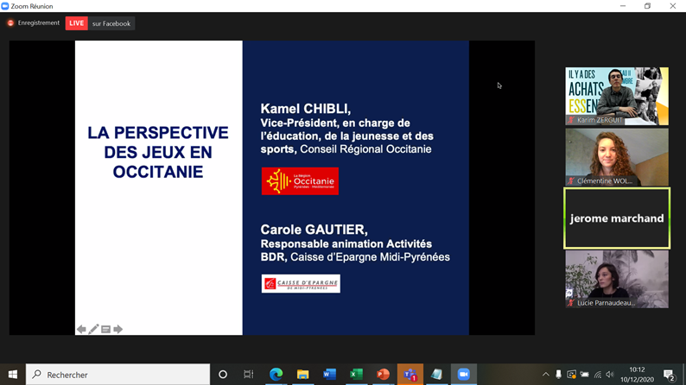This screenshot has width=686, height=385.
Task: Open Task View on the taskbar
Action: (x=249, y=375)
